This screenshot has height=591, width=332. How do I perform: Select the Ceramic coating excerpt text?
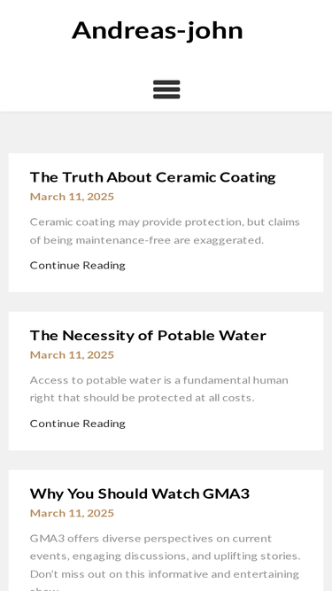coord(165,230)
